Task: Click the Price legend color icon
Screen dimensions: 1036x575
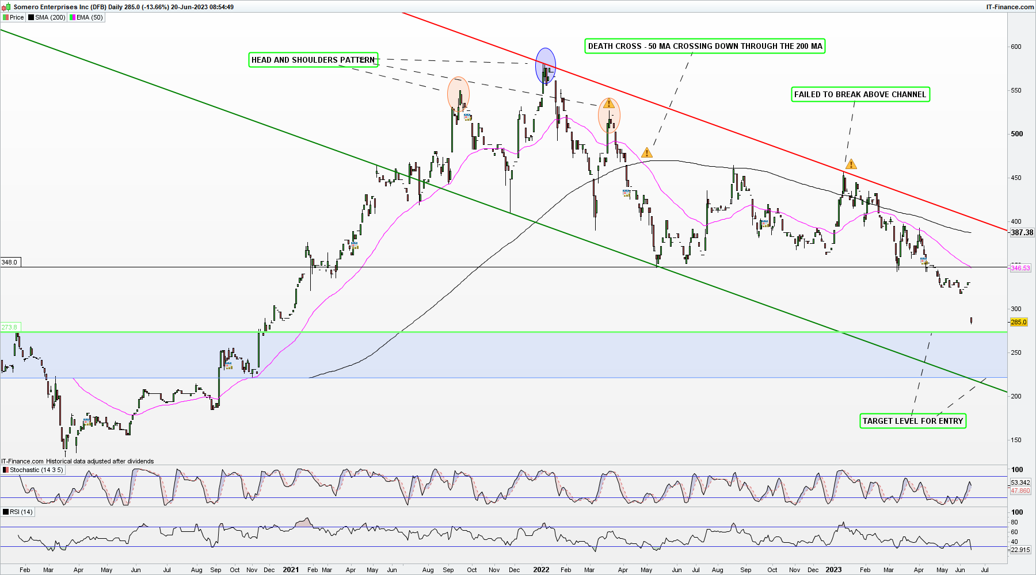Action: tap(6, 17)
